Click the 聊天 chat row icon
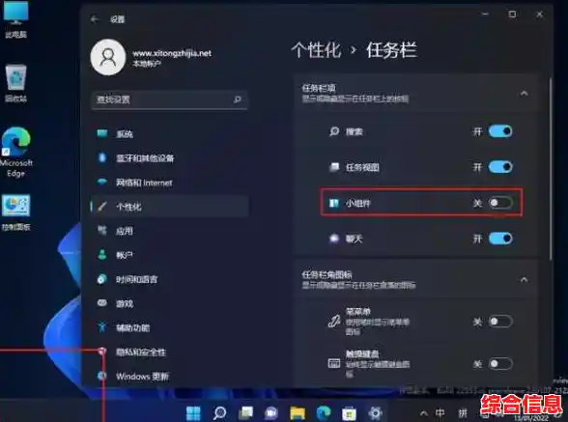Viewport: 568px width, 422px height. click(334, 239)
